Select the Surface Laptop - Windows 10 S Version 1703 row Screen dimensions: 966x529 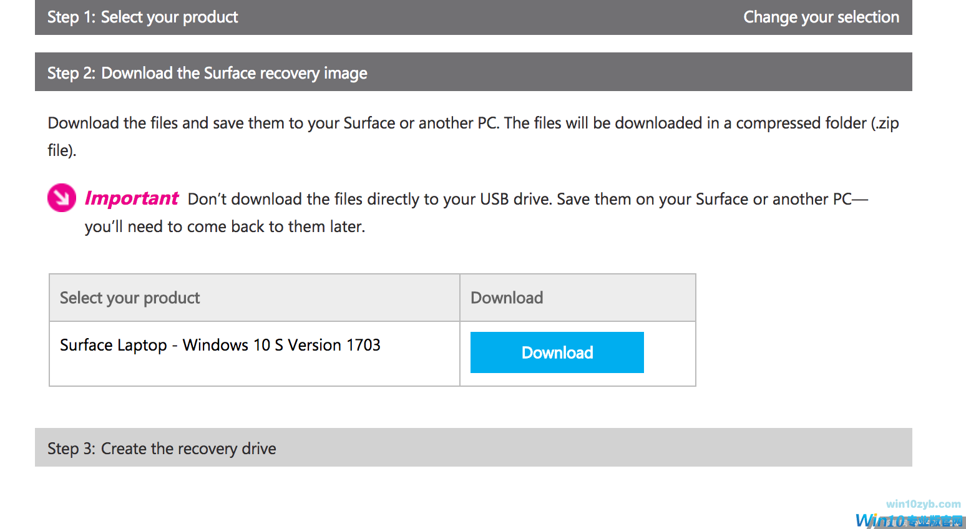point(220,344)
